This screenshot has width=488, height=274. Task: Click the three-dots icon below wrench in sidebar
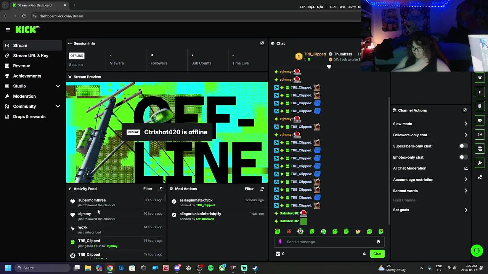480,177
